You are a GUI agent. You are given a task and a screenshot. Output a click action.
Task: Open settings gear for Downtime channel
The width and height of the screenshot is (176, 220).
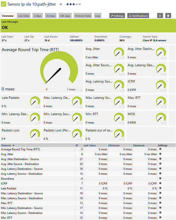pyautogui.click(x=160, y=178)
